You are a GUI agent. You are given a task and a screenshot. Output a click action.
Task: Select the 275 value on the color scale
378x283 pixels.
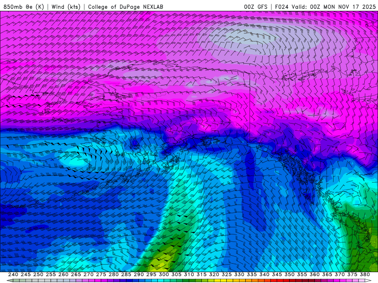101,275
